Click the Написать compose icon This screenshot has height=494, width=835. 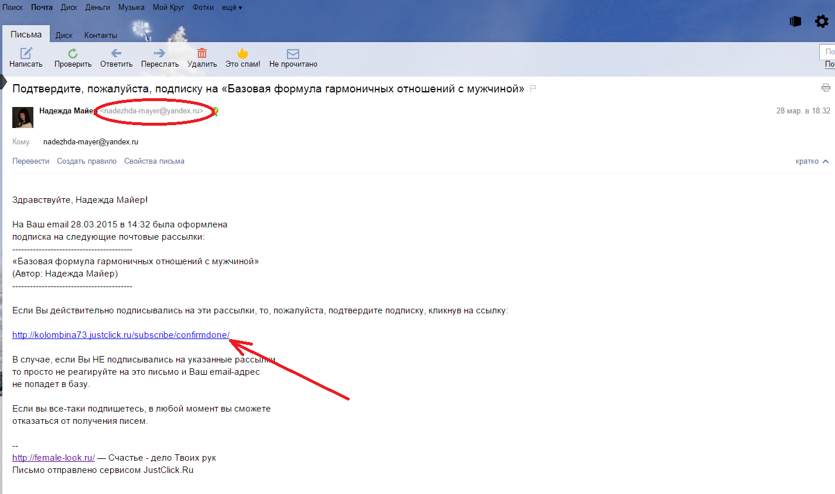pos(26,53)
